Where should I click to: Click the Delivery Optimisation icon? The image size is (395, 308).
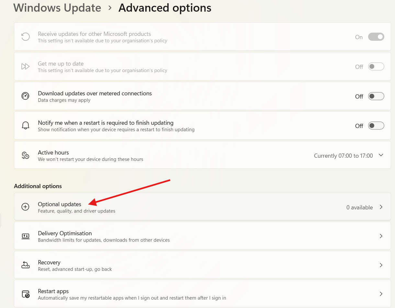coord(25,236)
